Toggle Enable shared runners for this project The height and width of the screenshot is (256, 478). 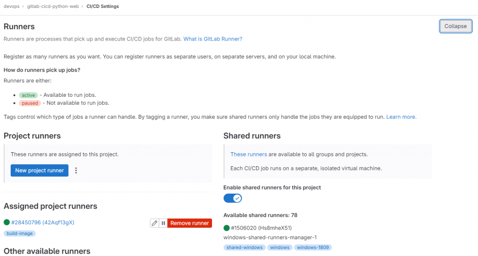[x=232, y=198]
